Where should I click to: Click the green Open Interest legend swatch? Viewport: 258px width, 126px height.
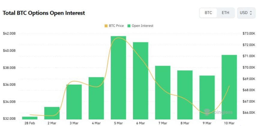[129, 26]
